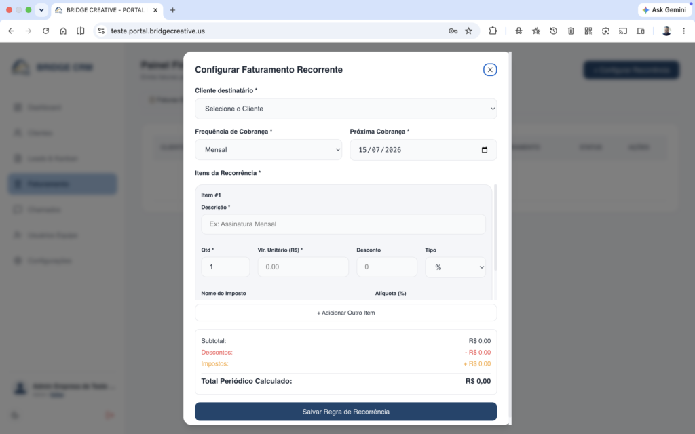Viewport: 695px width, 434px height.
Task: Open the Selecione o Cliente dropdown
Action: click(x=345, y=108)
